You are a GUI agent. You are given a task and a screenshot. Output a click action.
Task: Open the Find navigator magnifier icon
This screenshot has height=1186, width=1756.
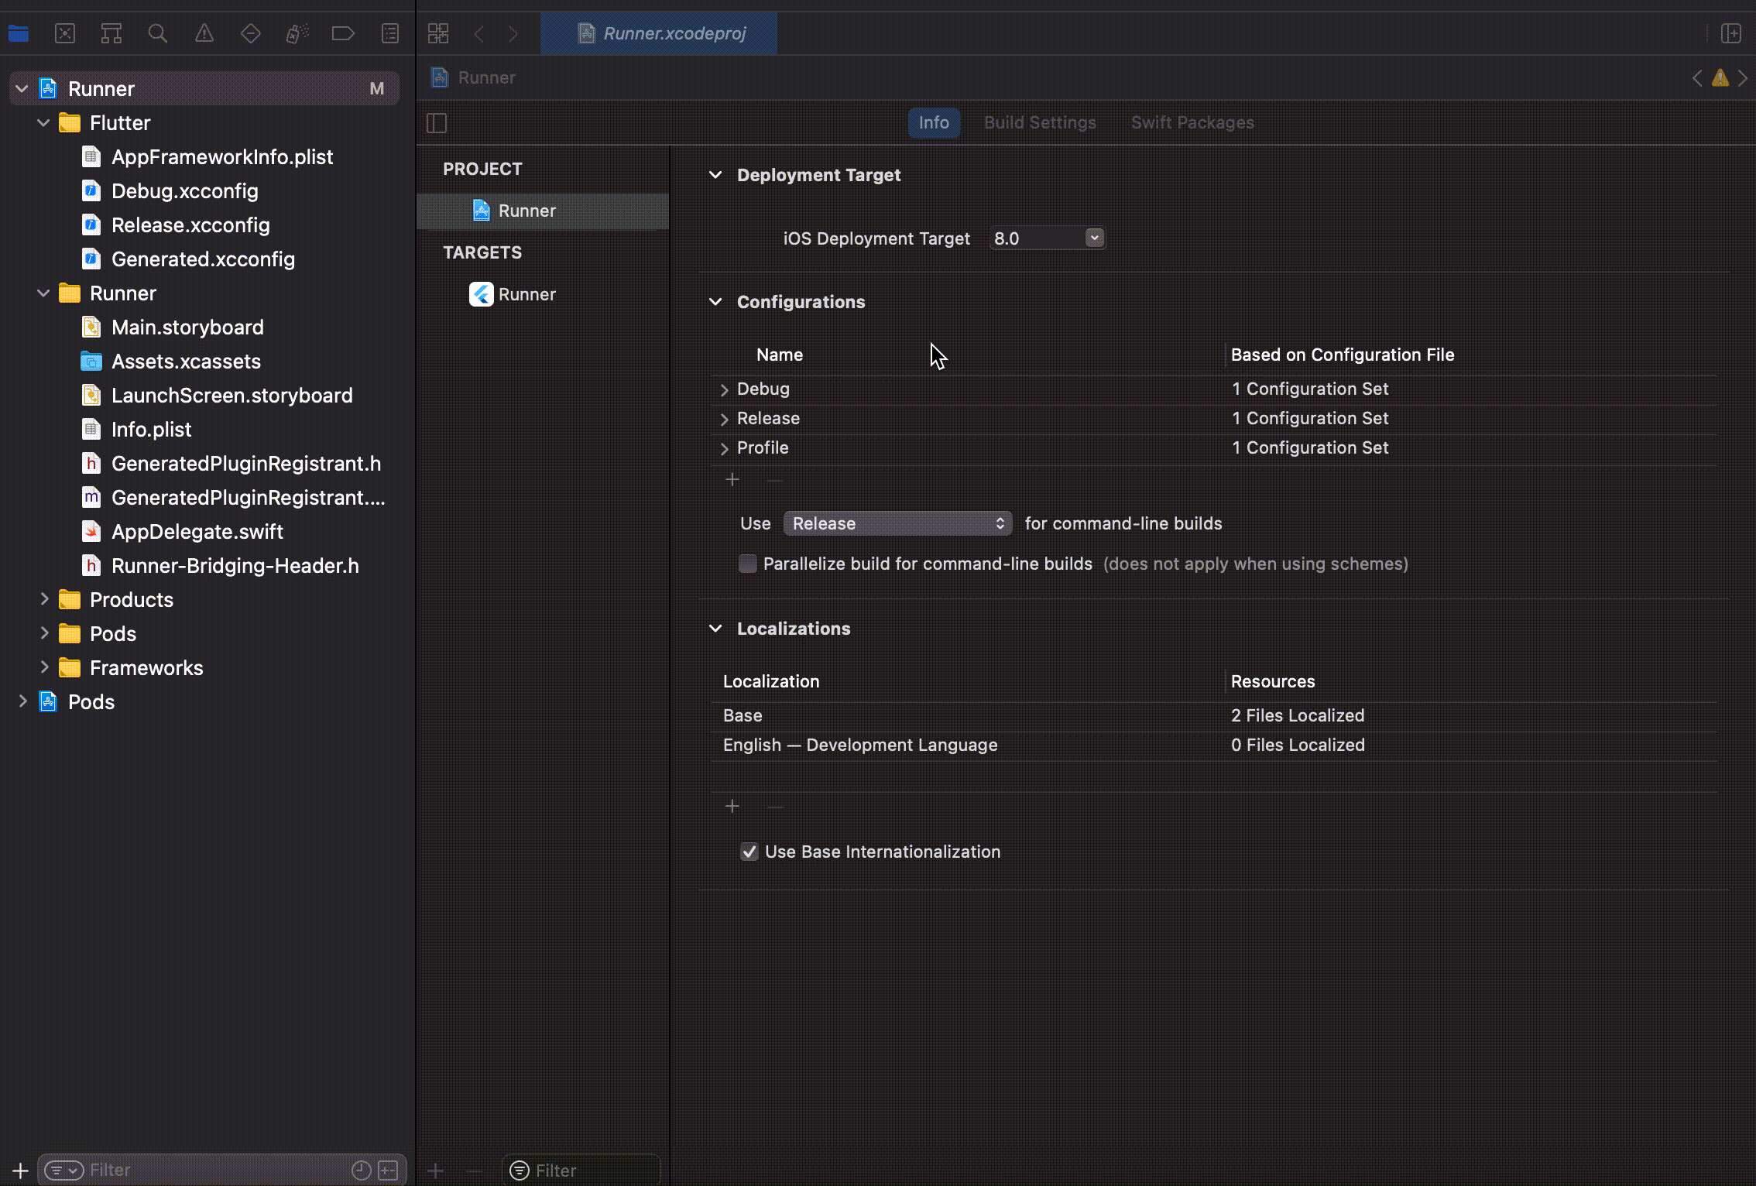click(x=157, y=33)
